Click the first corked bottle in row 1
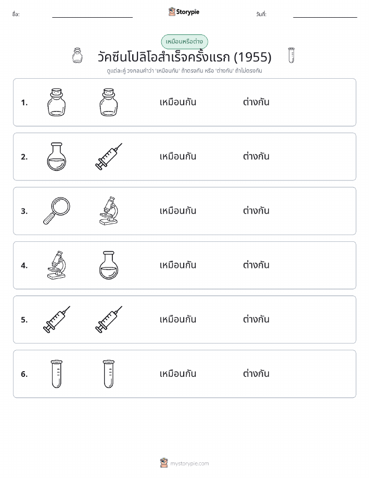This screenshot has height=478, width=369. coord(57,102)
